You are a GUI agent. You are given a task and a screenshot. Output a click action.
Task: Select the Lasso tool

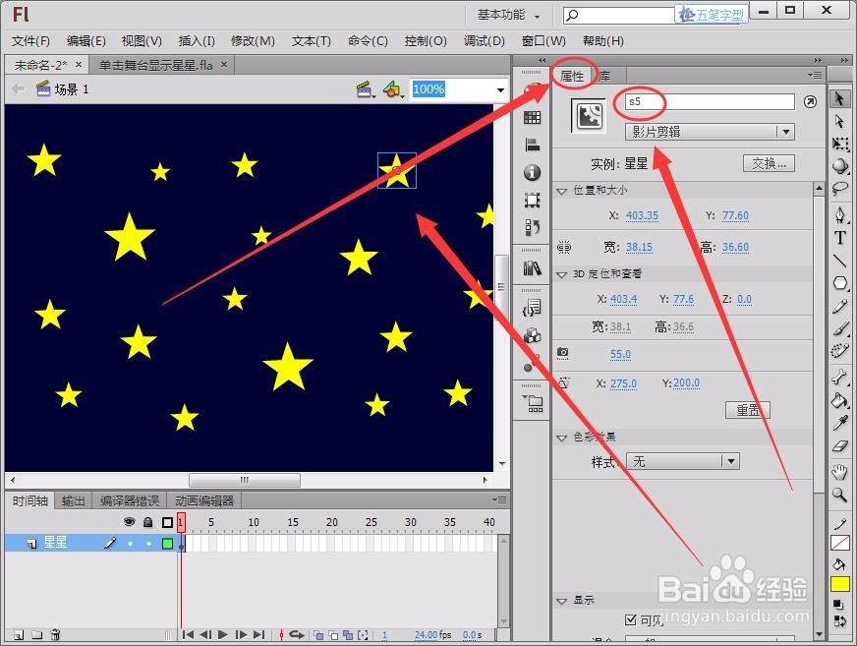(840, 189)
